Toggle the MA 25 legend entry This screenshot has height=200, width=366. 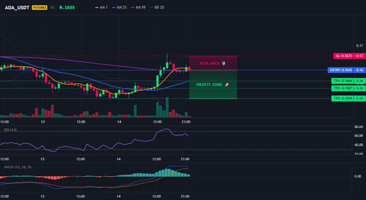pyautogui.click(x=120, y=7)
